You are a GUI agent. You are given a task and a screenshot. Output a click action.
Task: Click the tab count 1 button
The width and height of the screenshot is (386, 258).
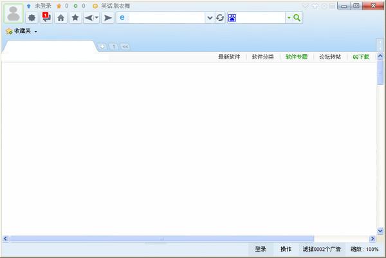[x=114, y=46]
